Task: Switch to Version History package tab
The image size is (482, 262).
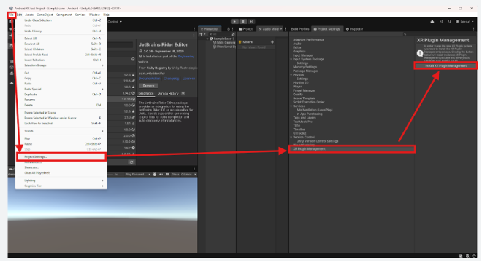Action: tap(168, 93)
